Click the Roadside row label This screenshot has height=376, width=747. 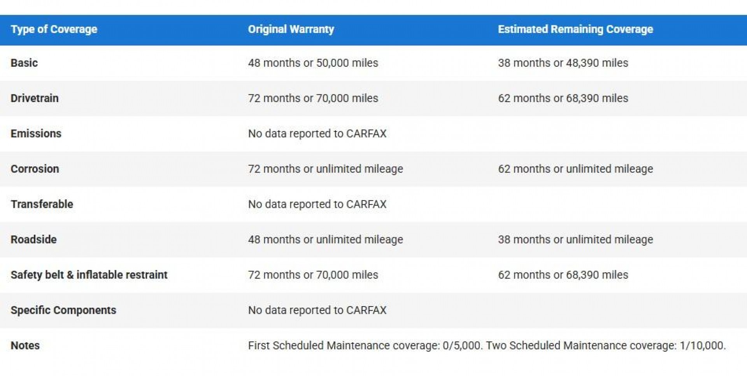coord(33,240)
